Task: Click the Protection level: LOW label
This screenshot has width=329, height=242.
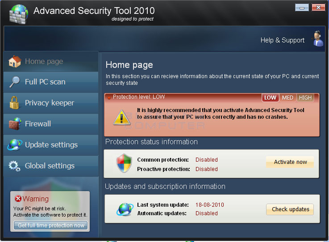Action: 139,97
